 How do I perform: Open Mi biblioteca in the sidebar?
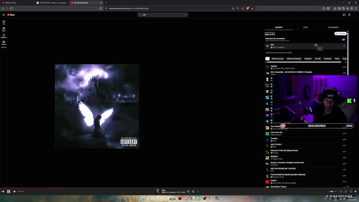click(x=4, y=36)
